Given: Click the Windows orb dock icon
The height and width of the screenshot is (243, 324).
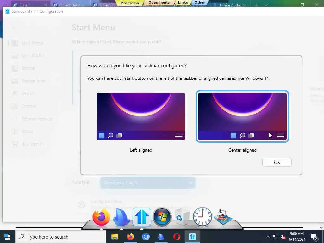Looking at the screenshot, I should pyautogui.click(x=162, y=217).
